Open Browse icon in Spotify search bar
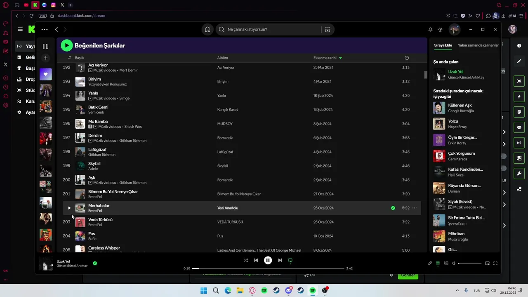The height and width of the screenshot is (297, 528). pyautogui.click(x=328, y=29)
